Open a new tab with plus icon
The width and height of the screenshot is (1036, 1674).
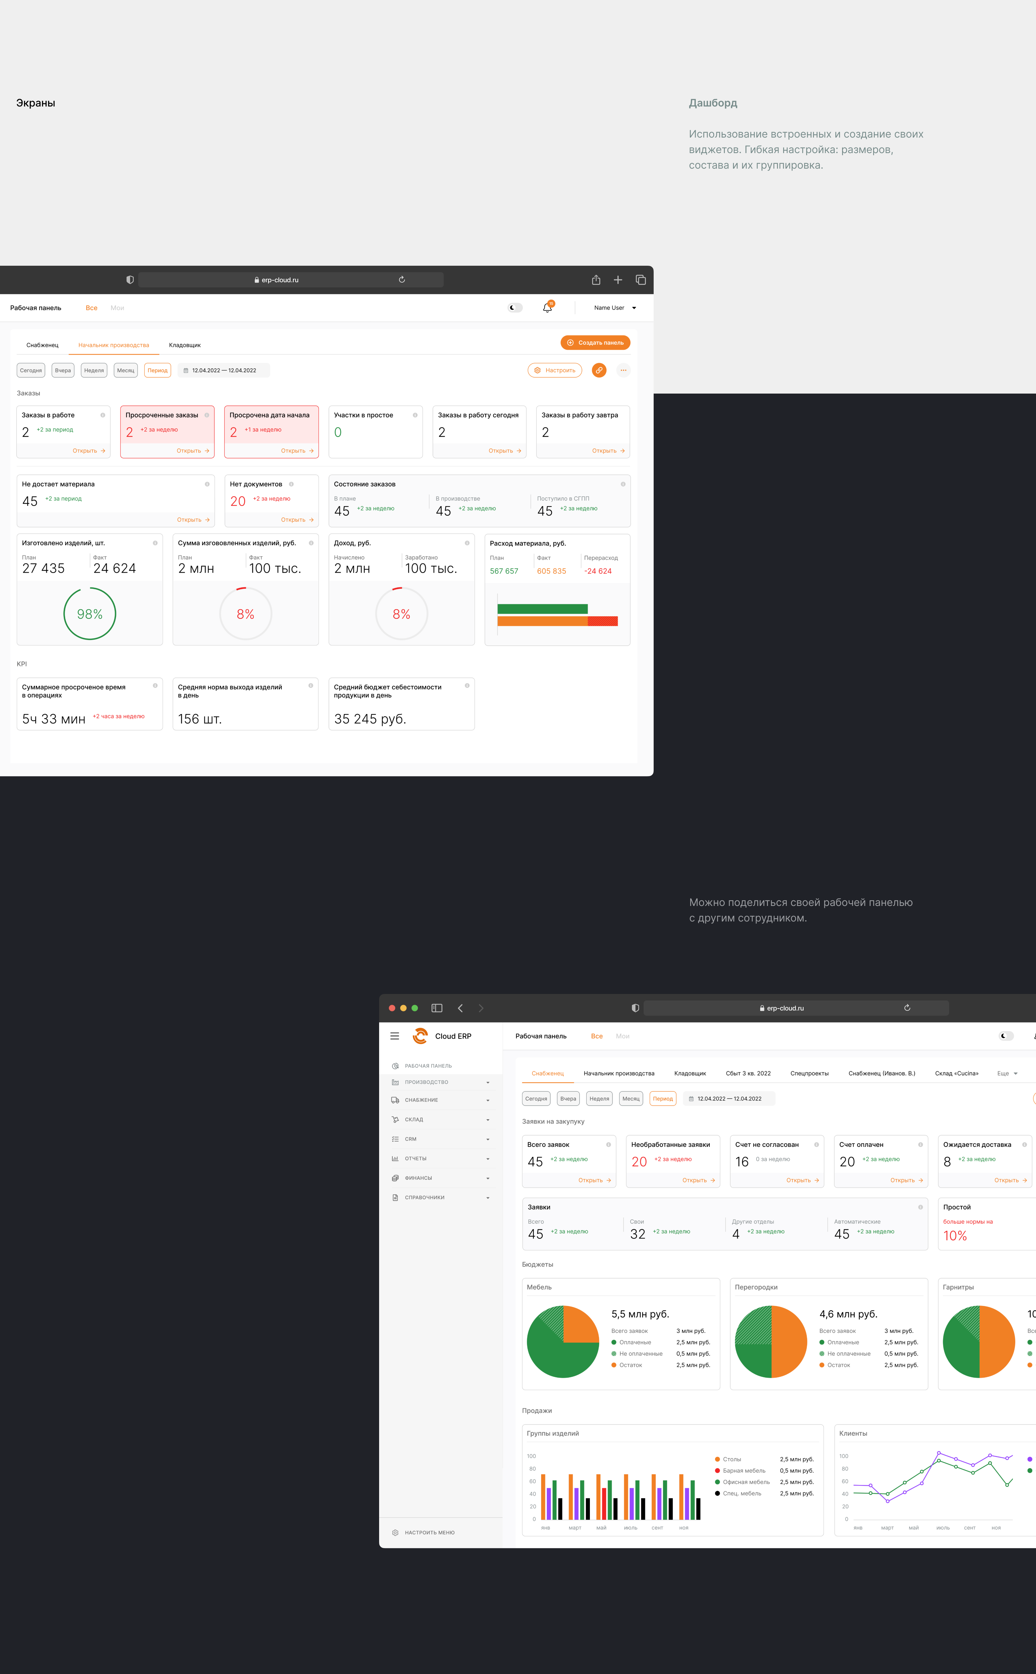point(618,280)
